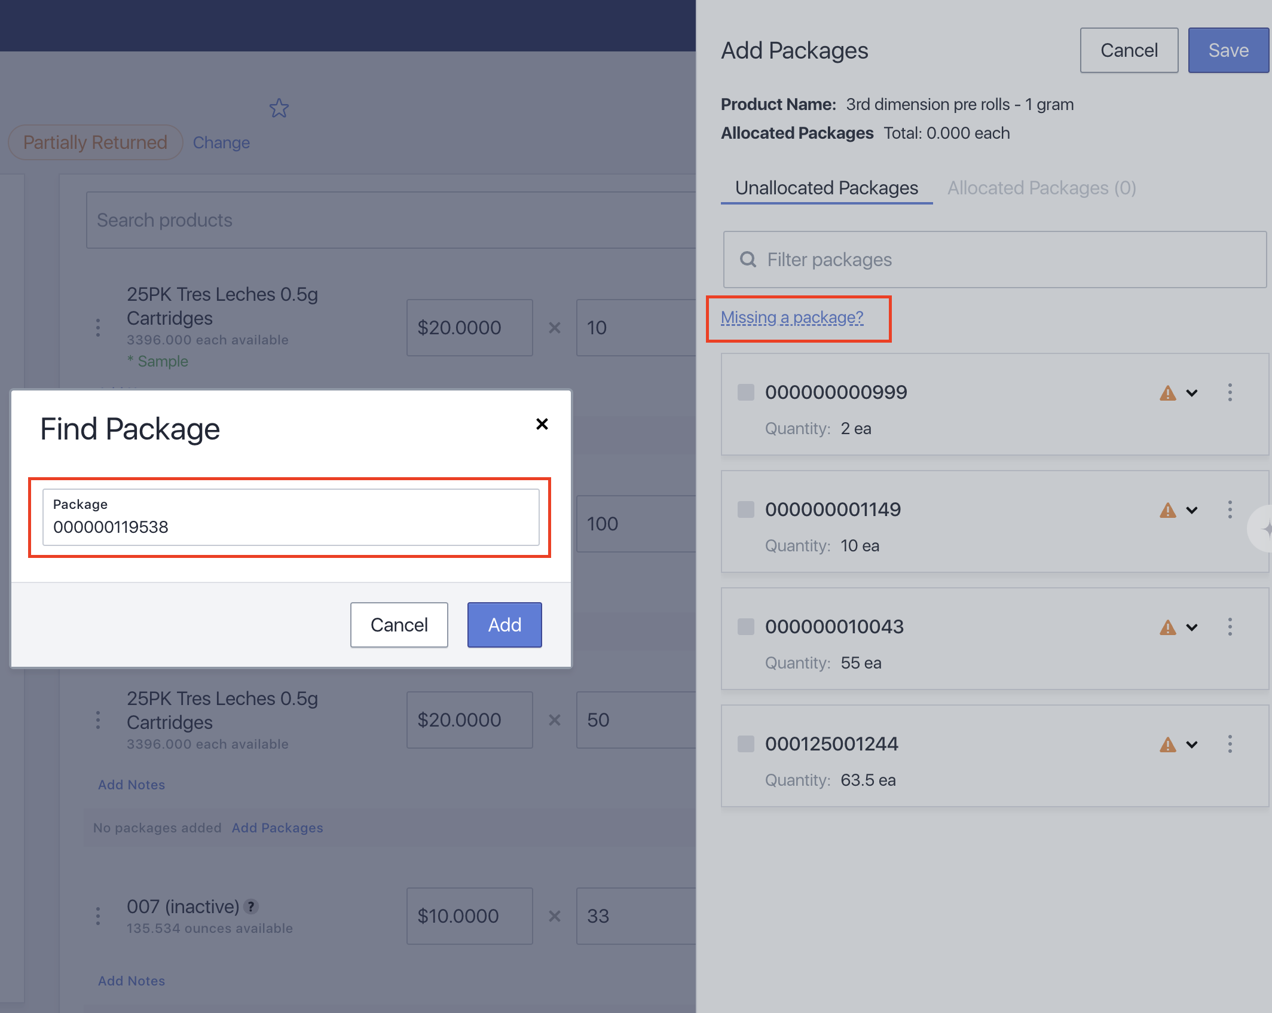
Task: Focus the Package number input field
Action: (291, 517)
